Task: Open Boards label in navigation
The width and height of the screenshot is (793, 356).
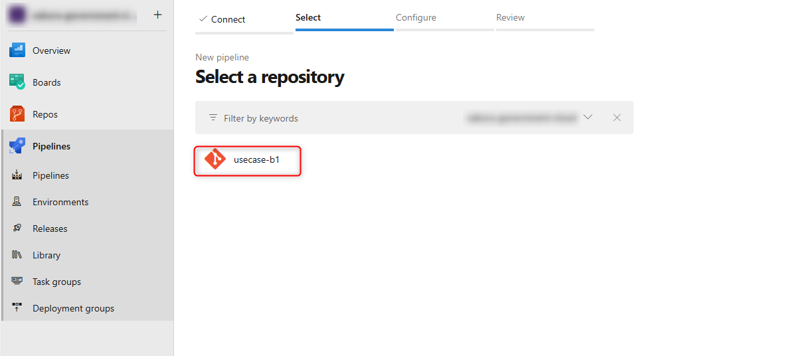Action: (46, 82)
